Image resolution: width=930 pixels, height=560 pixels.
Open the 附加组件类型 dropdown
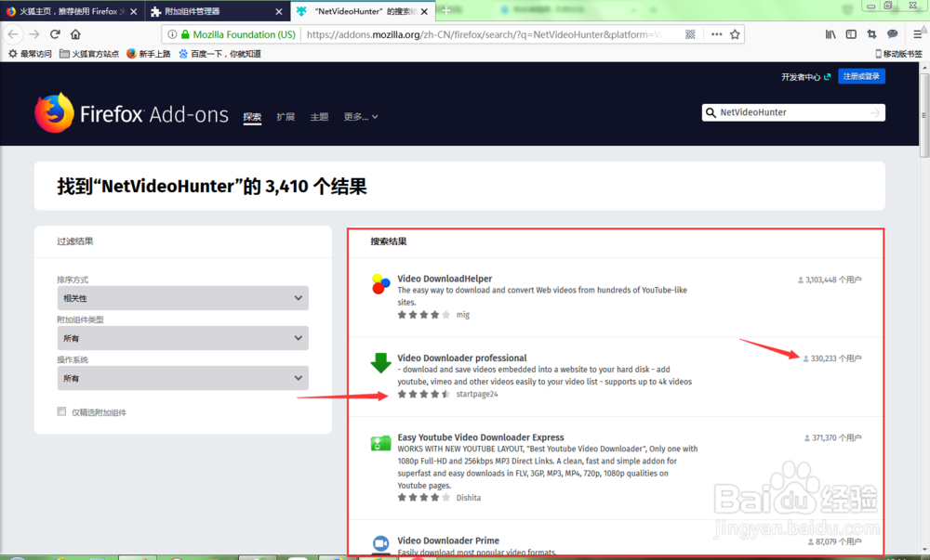pos(182,338)
